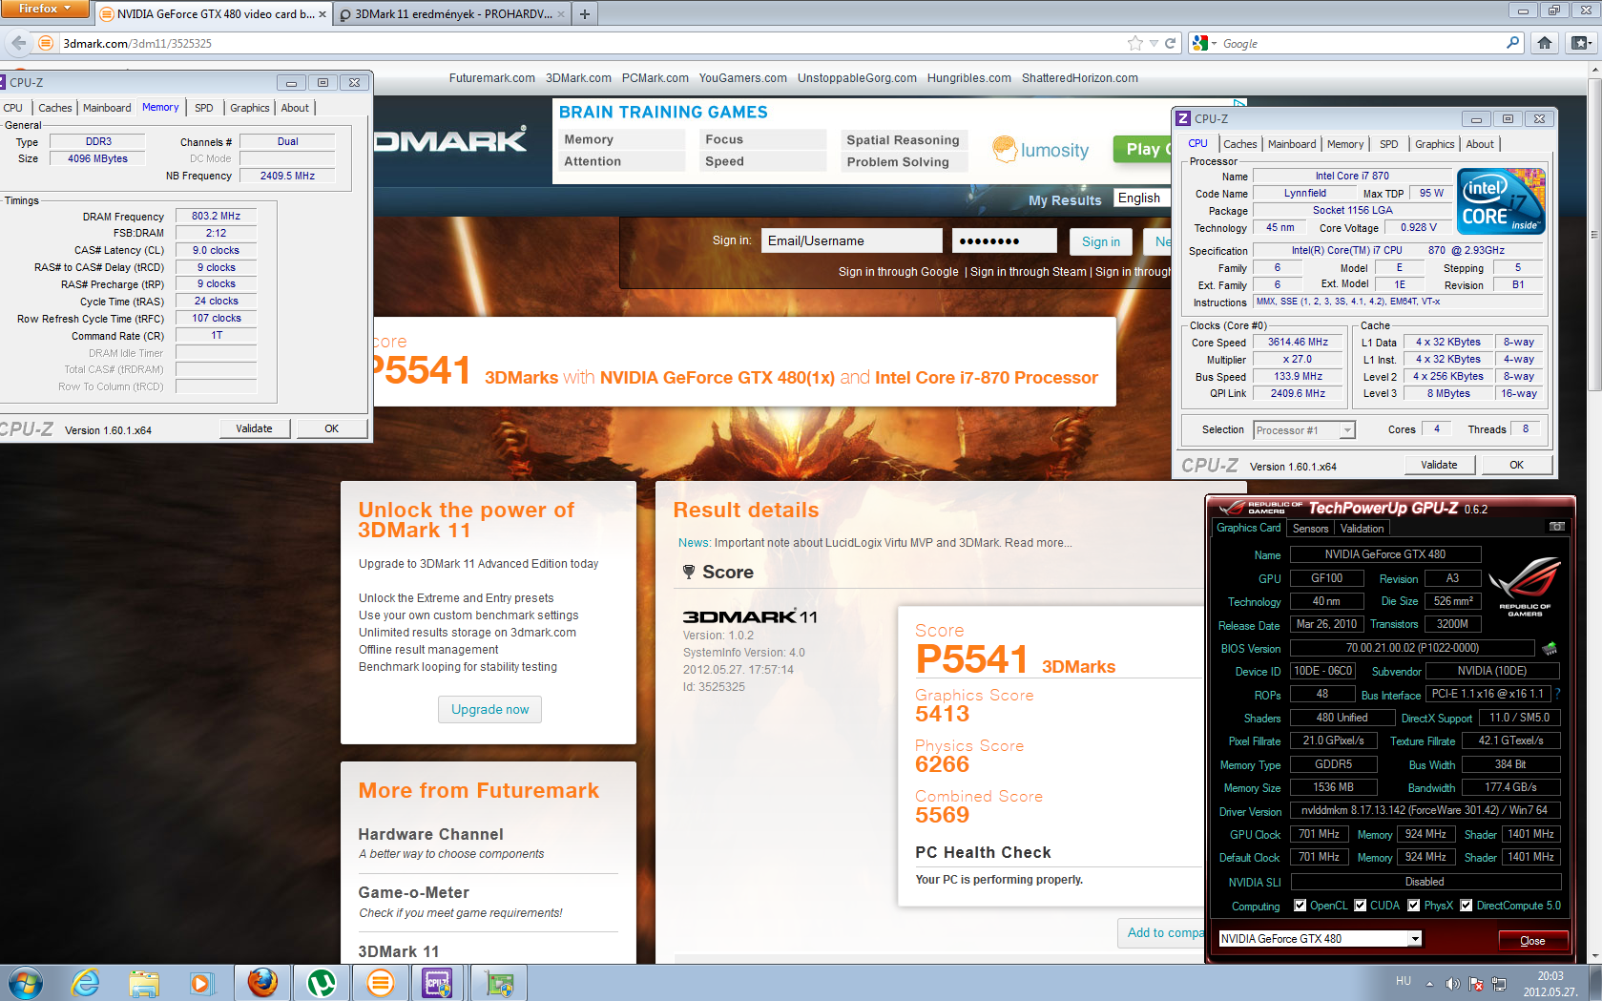Click the HU keyboard language indicator
The width and height of the screenshot is (1602, 1001).
point(1403,980)
